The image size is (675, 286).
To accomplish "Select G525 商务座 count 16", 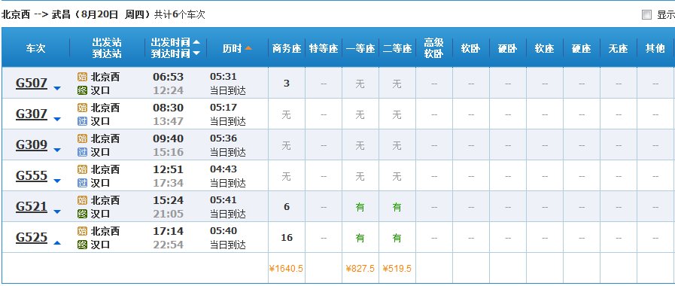I will pyautogui.click(x=287, y=238).
